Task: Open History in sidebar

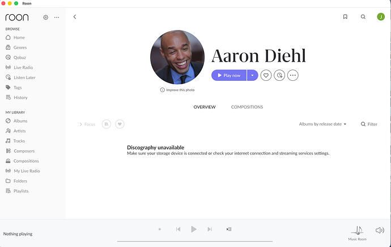Action: tap(16, 98)
